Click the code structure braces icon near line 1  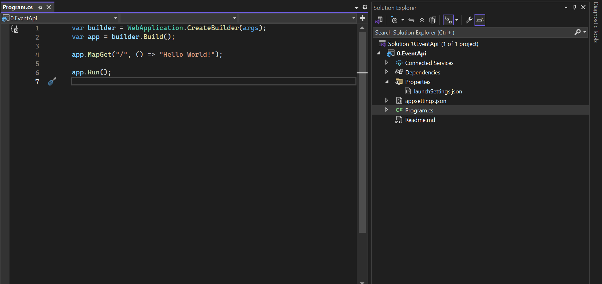pyautogui.click(x=15, y=29)
